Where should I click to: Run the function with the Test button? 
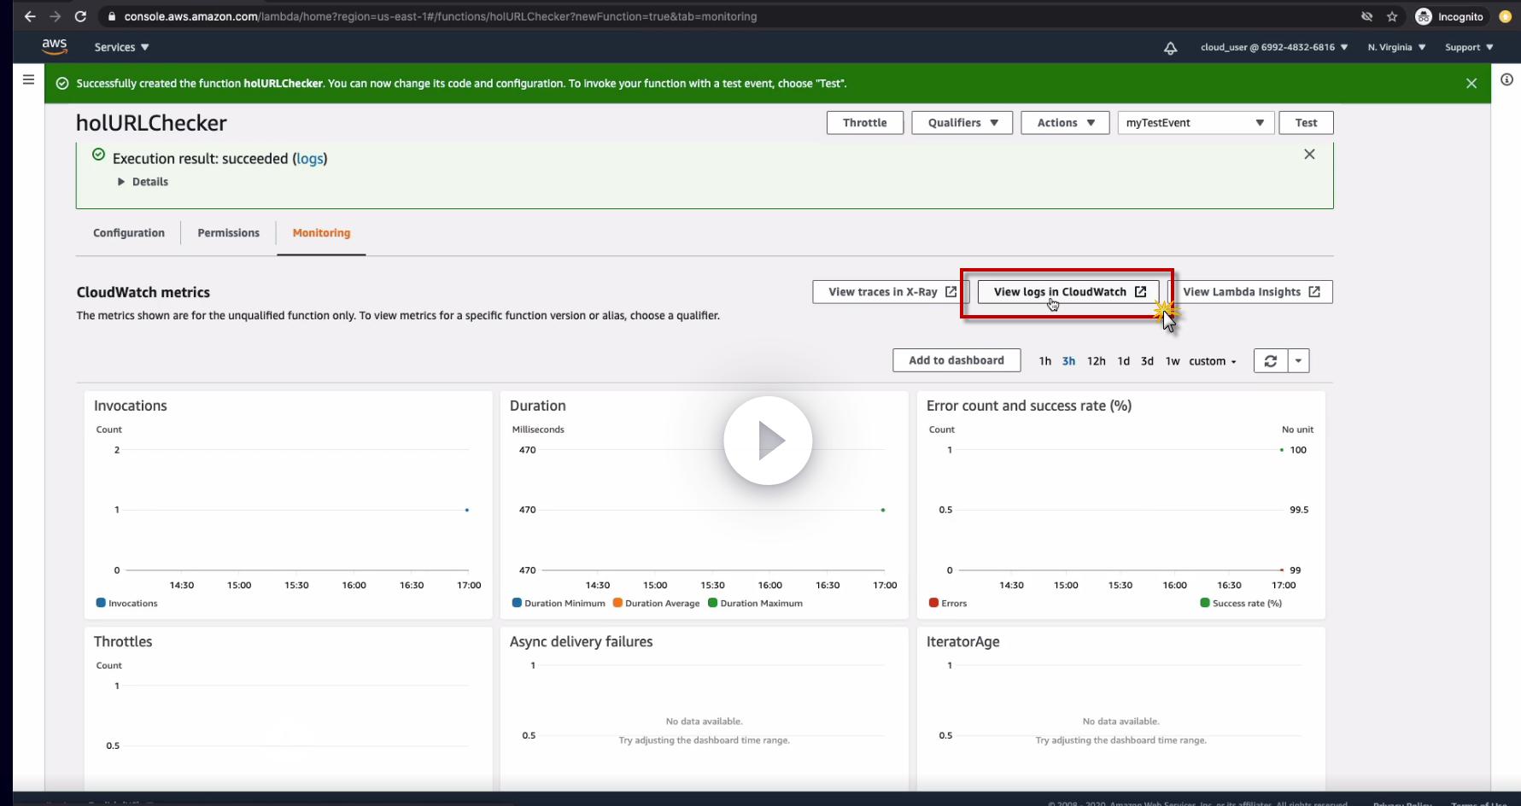pos(1306,123)
